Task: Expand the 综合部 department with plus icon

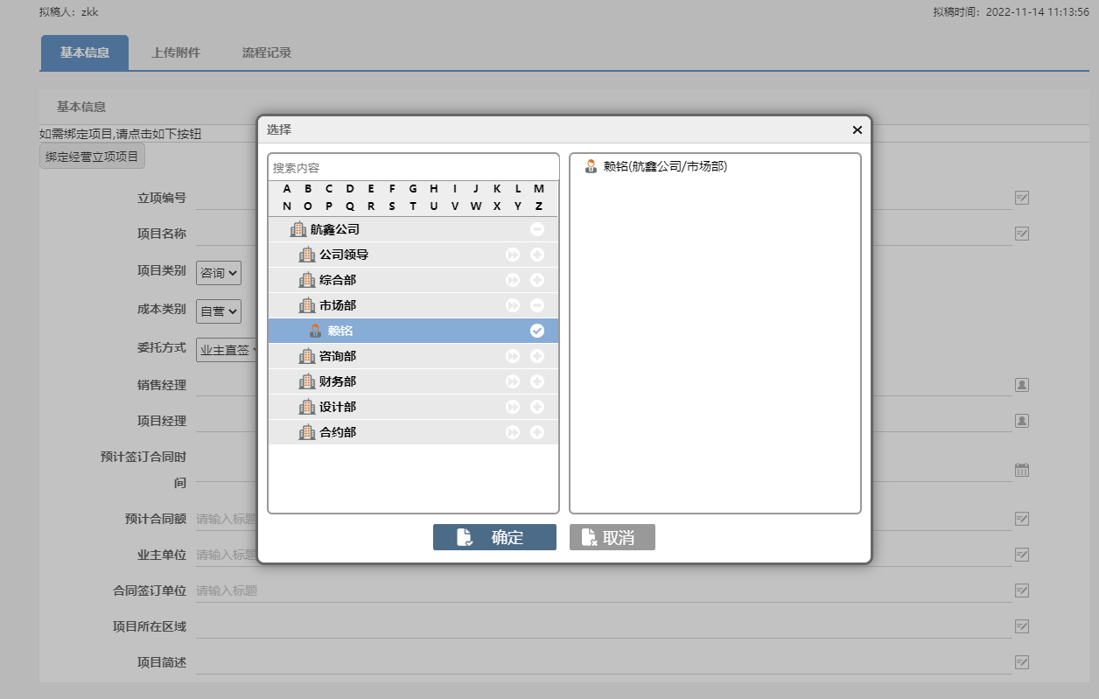Action: (x=537, y=280)
